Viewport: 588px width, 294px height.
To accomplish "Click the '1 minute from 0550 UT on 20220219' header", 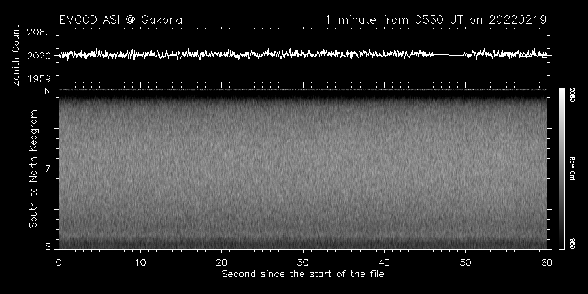I will tap(436, 20).
